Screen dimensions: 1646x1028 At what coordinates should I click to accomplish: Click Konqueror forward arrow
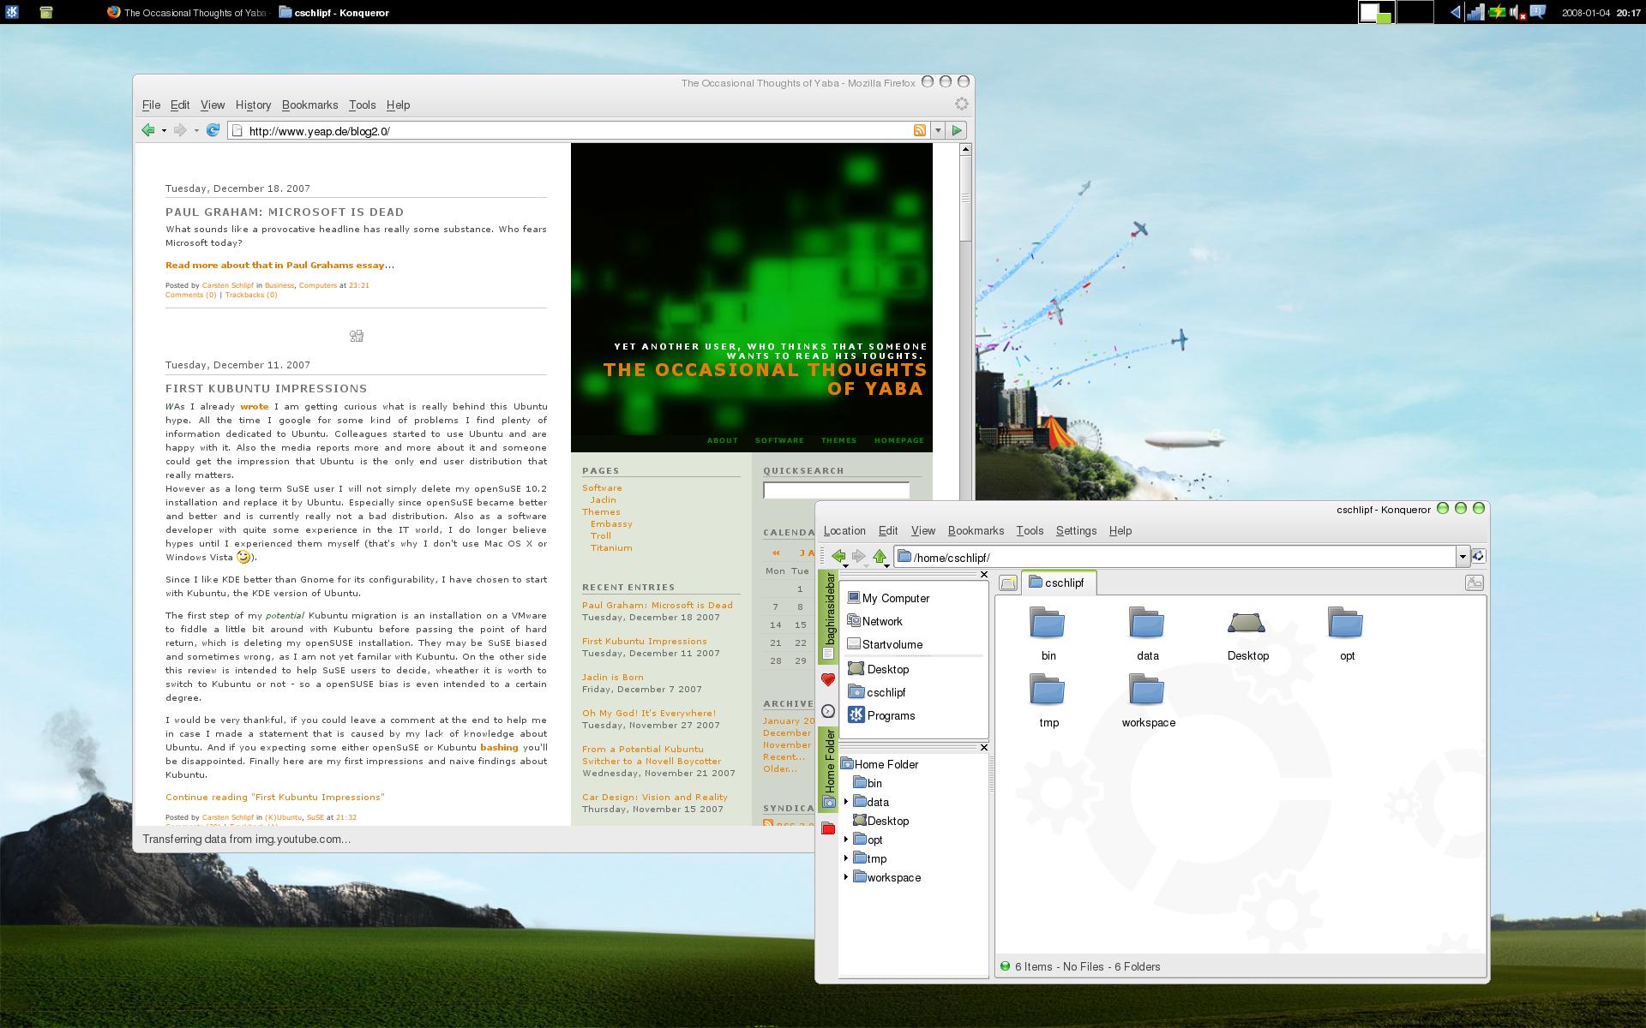tap(858, 556)
